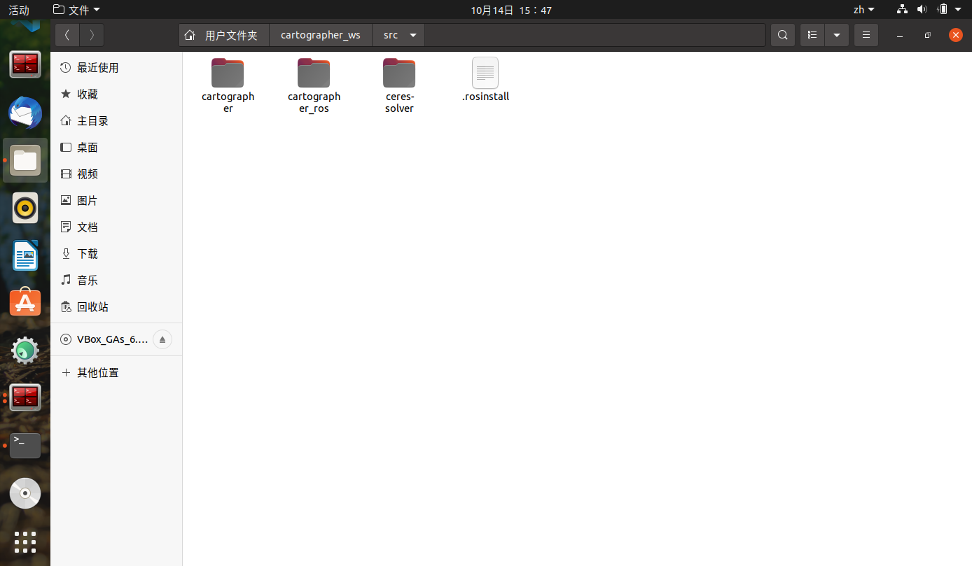
Task: Go to 视频 in sidebar
Action: tap(116, 174)
